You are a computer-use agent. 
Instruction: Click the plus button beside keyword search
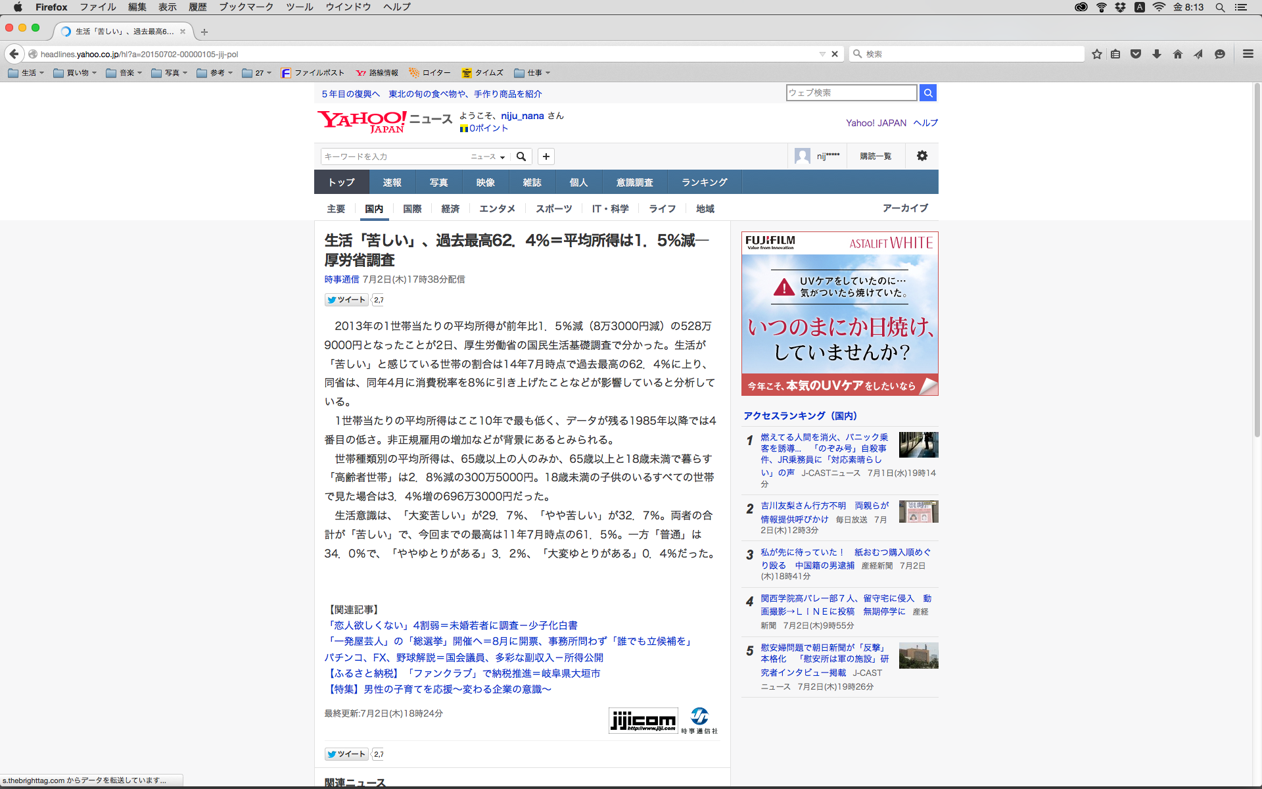click(546, 156)
